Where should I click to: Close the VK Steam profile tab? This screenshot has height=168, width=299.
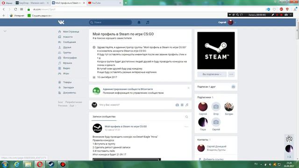(84, 3)
